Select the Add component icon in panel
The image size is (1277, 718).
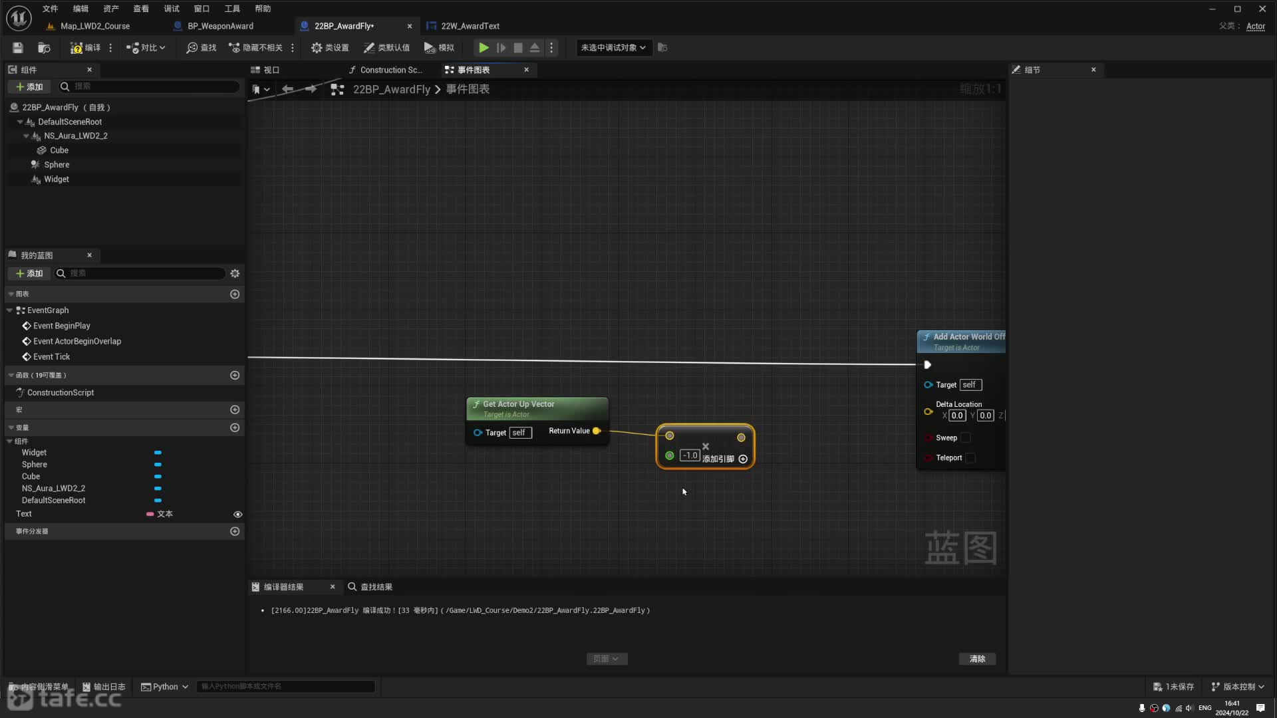tap(29, 86)
